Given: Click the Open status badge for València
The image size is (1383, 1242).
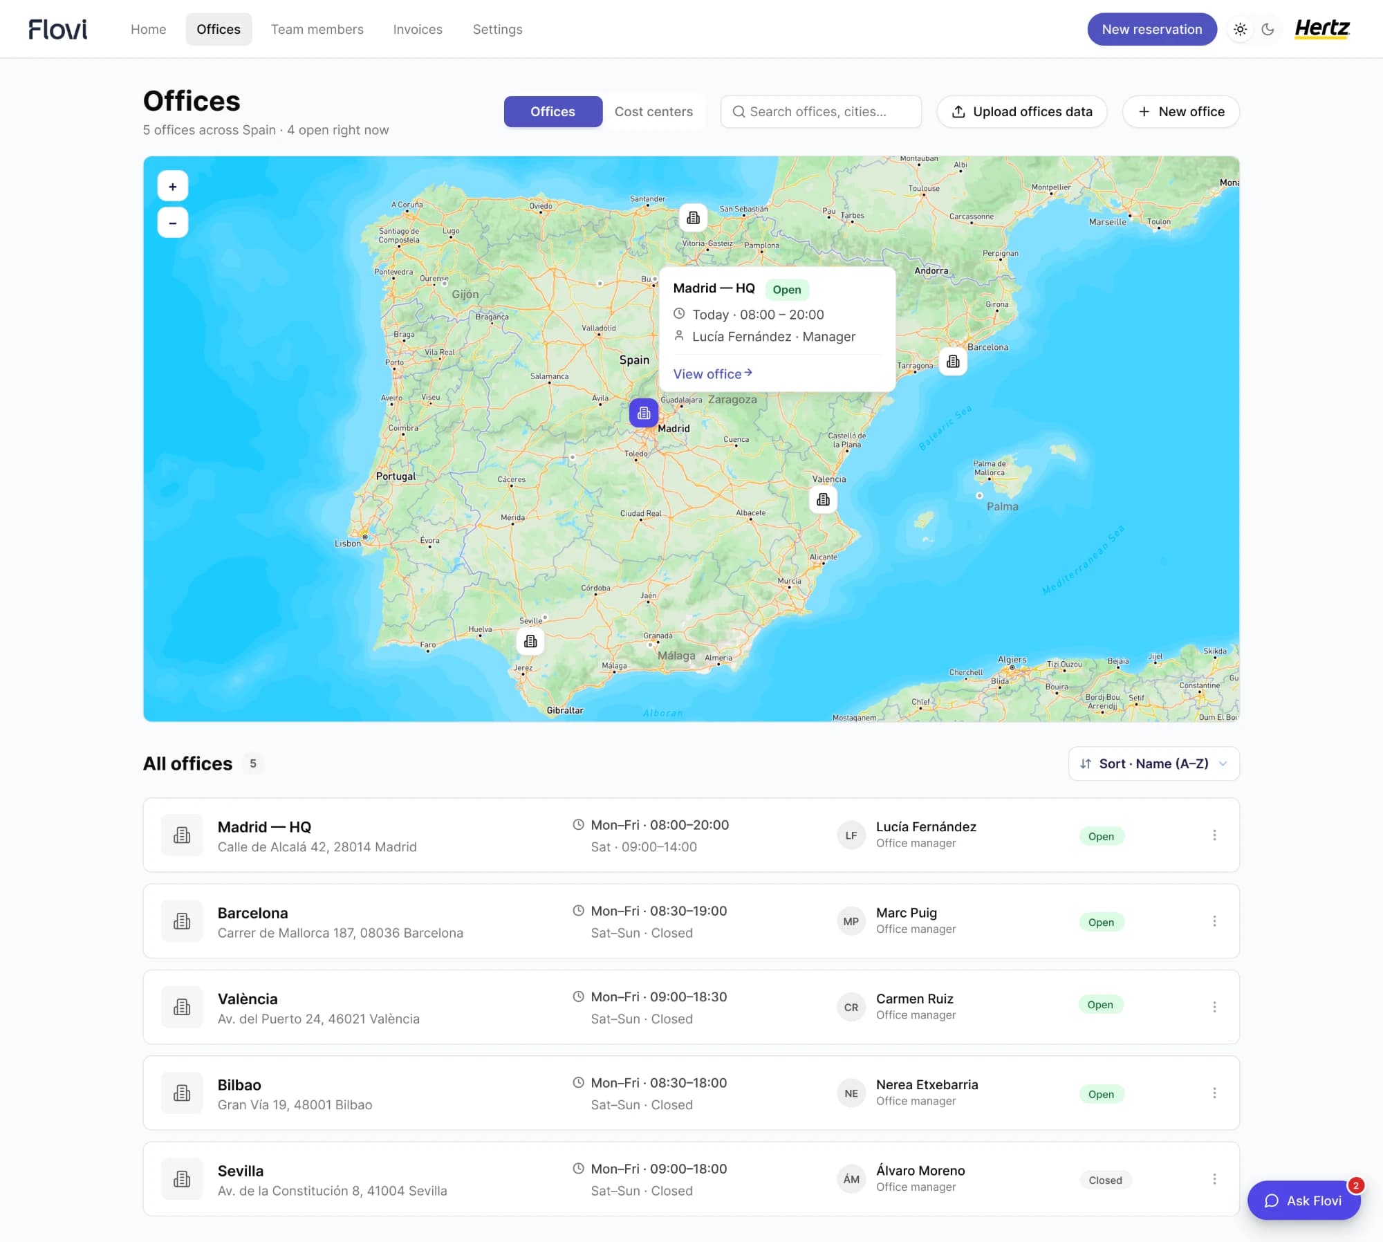Looking at the screenshot, I should pos(1100,1005).
